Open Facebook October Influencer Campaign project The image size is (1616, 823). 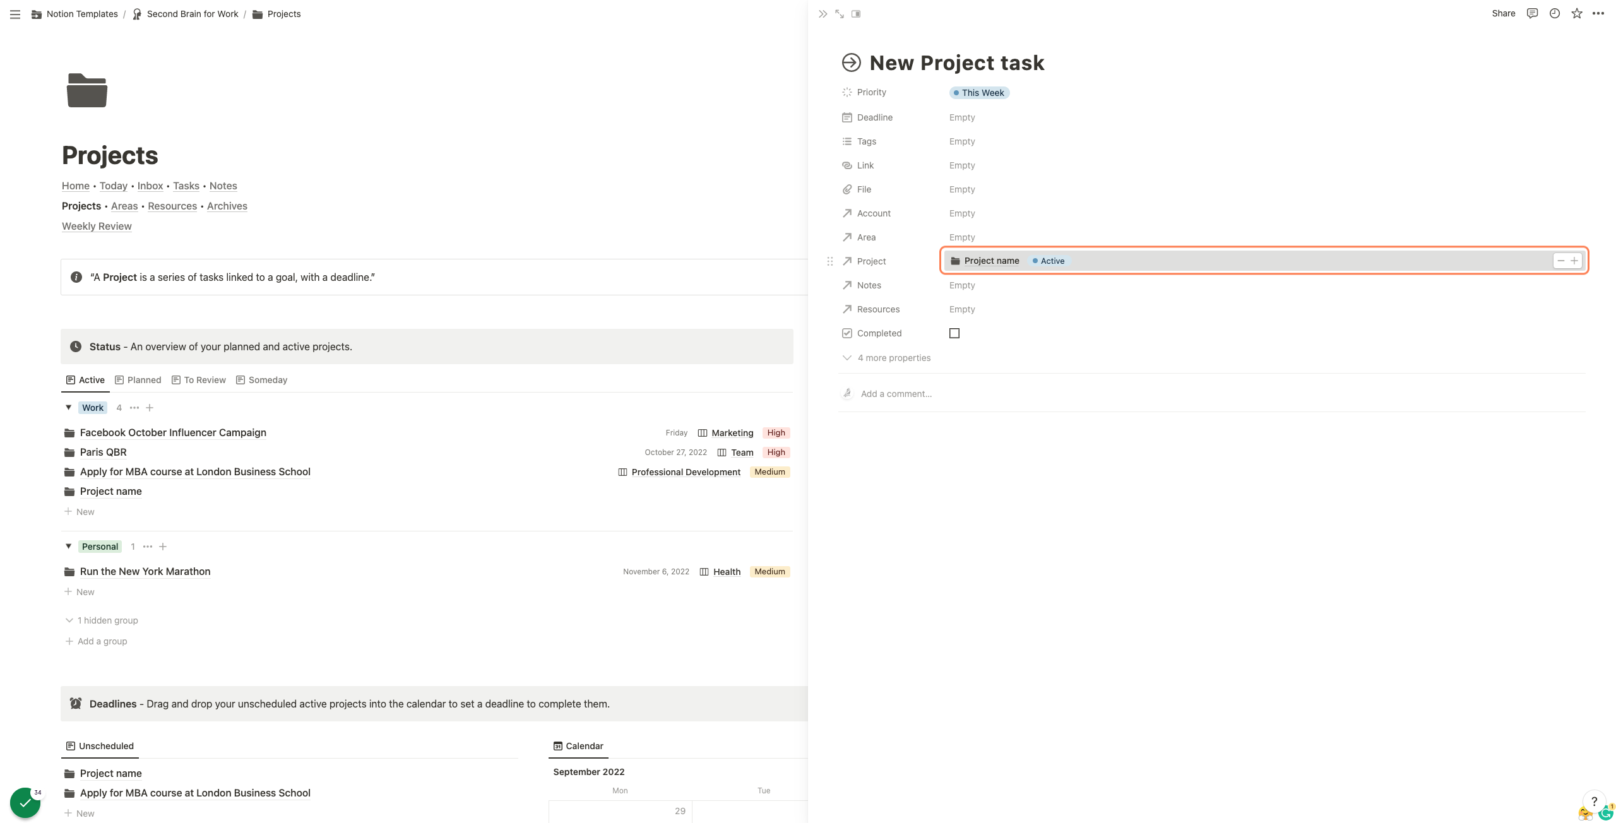click(173, 432)
